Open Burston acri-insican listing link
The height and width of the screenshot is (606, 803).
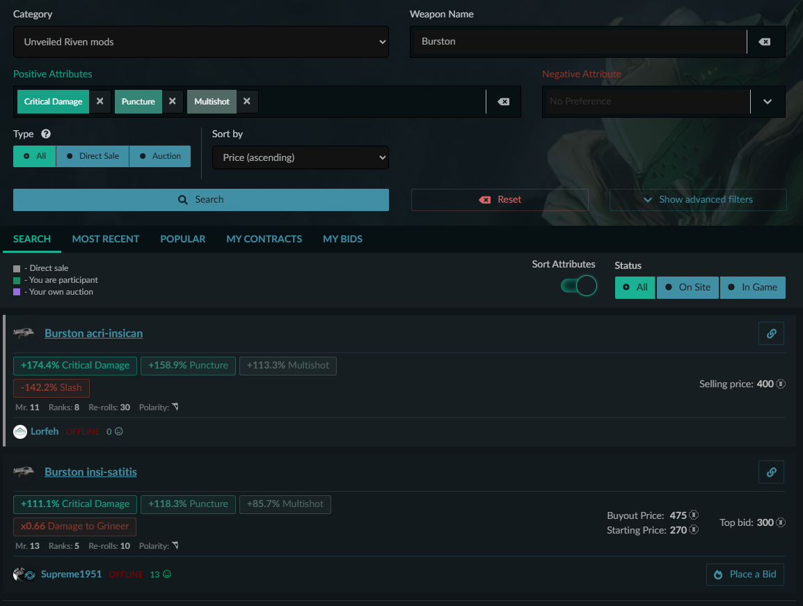click(94, 333)
